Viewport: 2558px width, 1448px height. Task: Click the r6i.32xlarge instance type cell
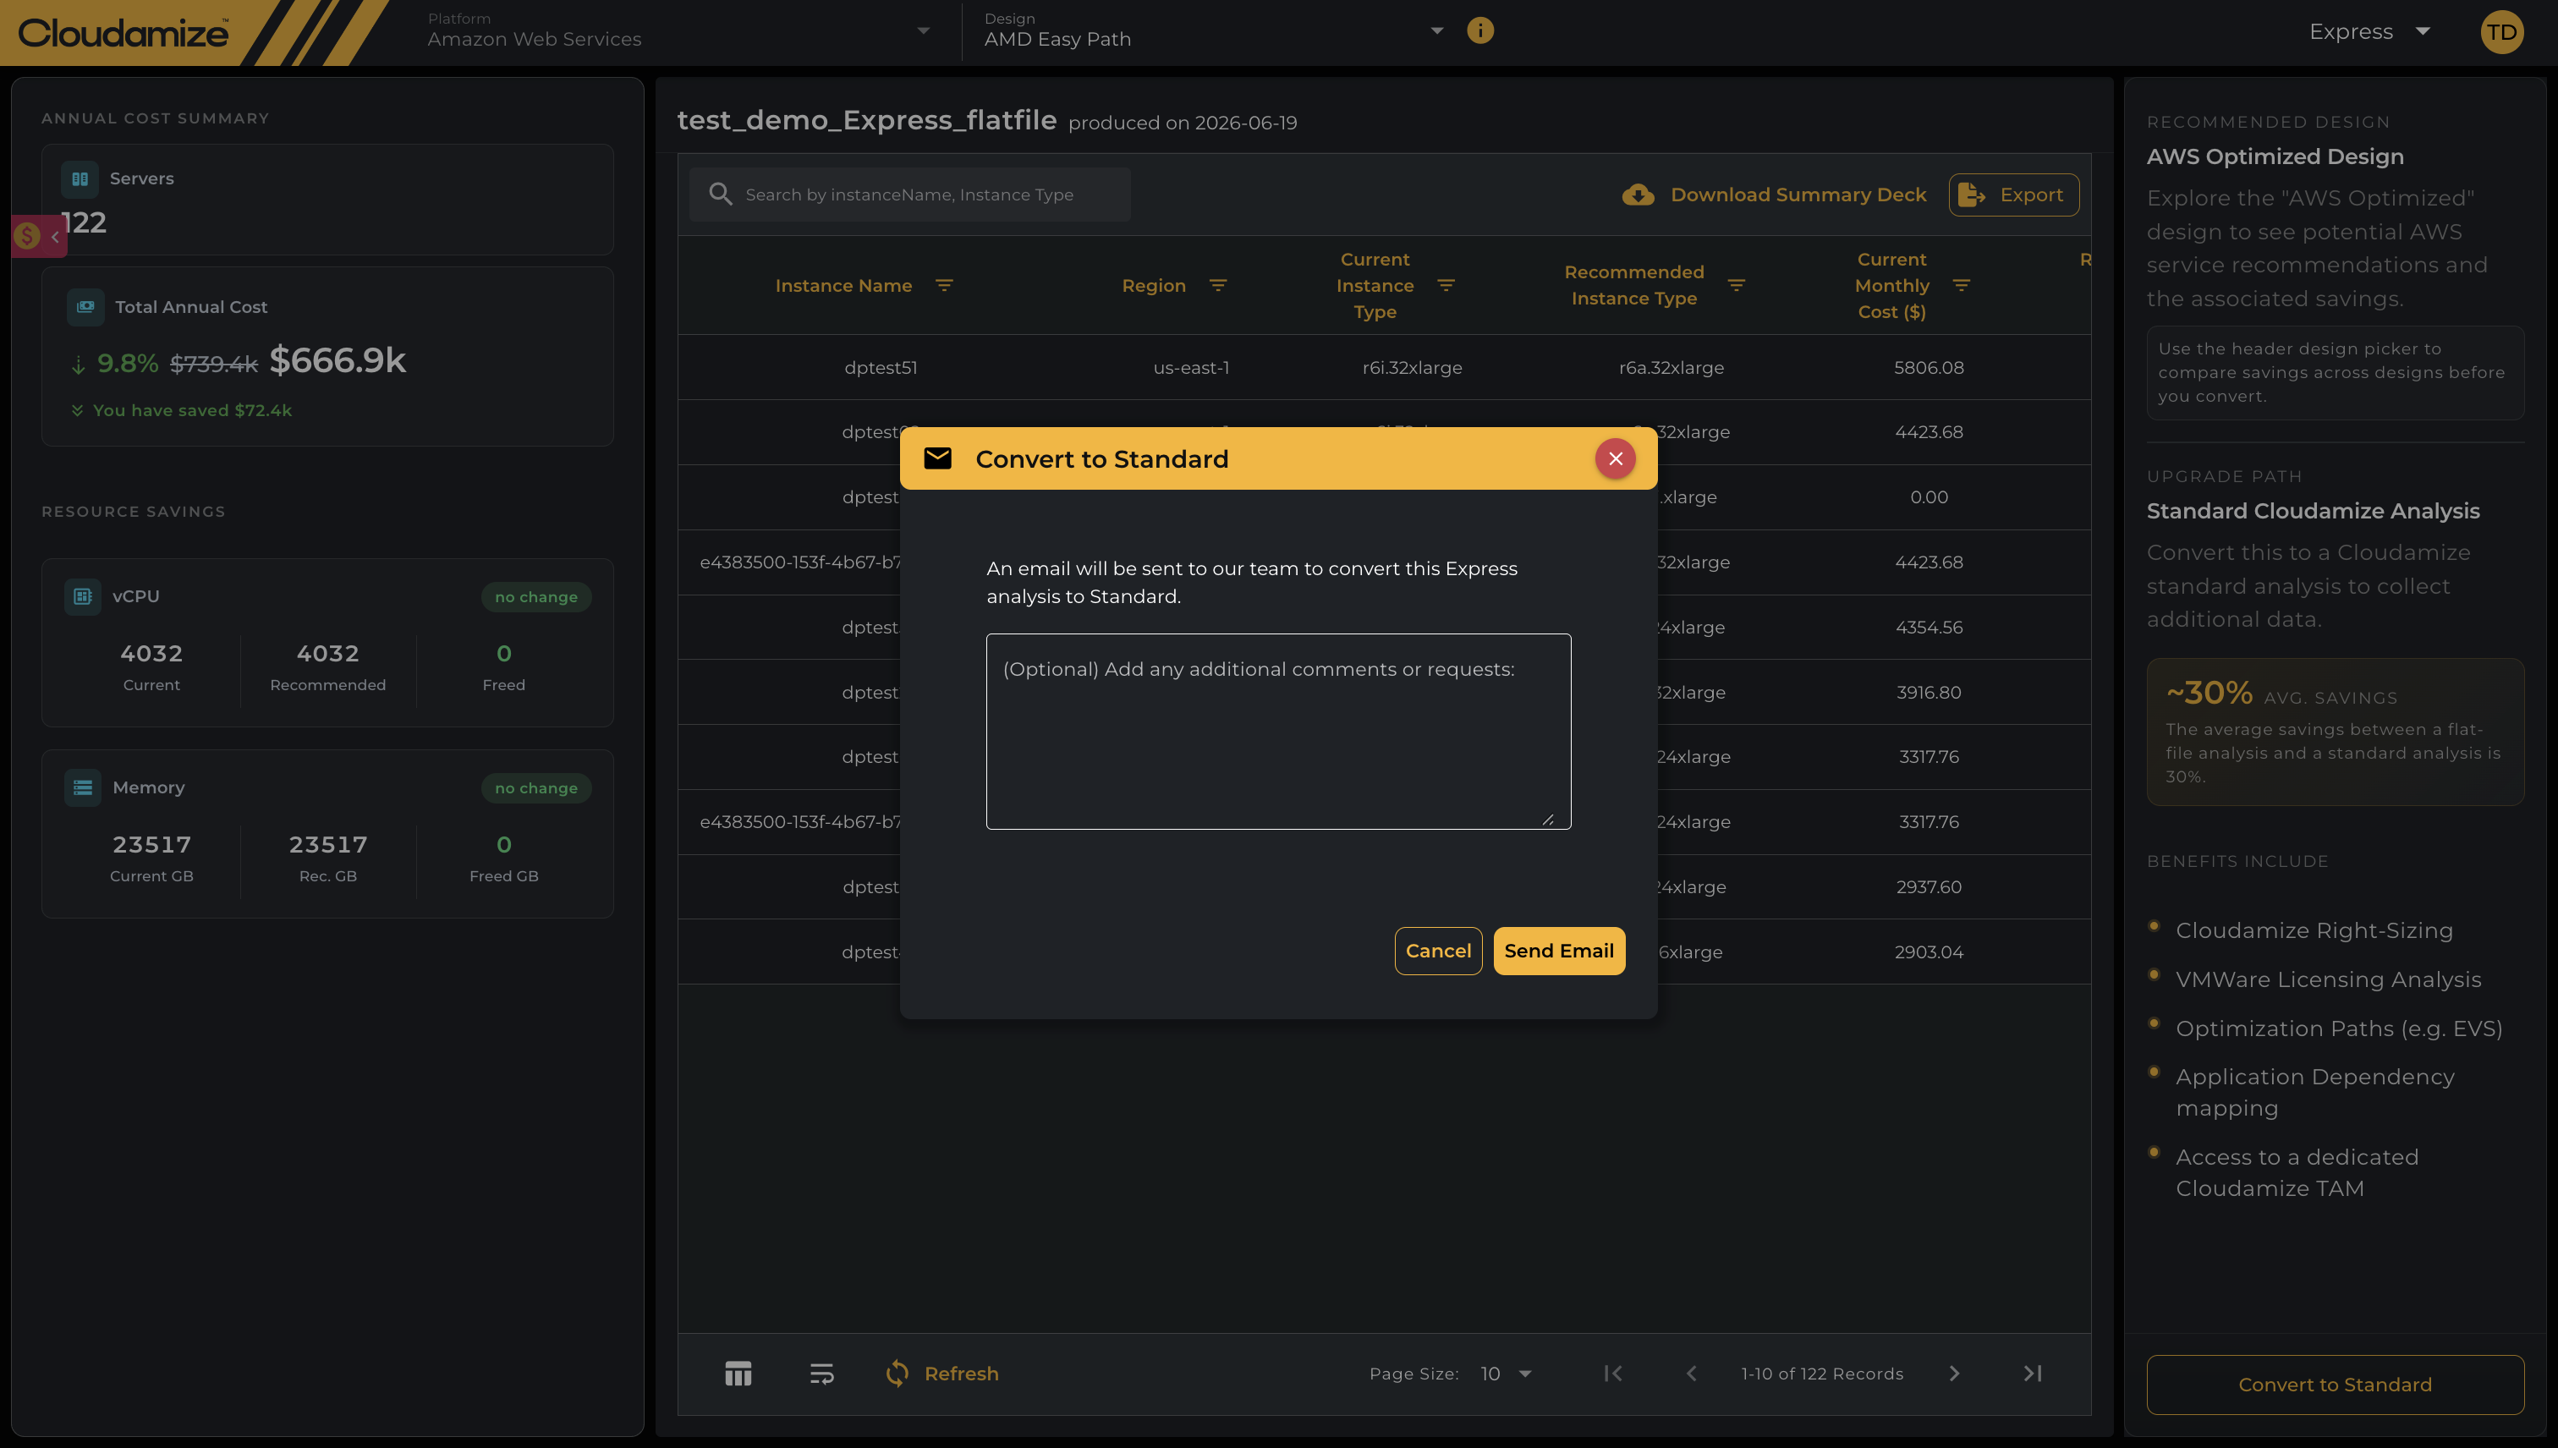[x=1413, y=367]
